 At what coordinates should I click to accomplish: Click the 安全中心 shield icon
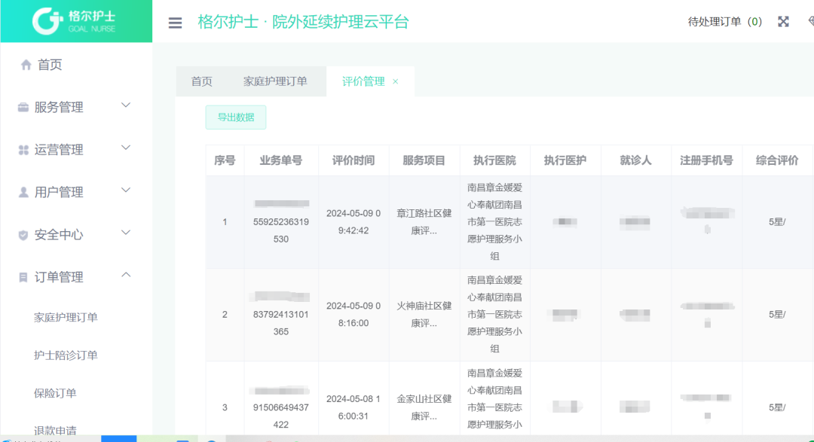coord(23,236)
